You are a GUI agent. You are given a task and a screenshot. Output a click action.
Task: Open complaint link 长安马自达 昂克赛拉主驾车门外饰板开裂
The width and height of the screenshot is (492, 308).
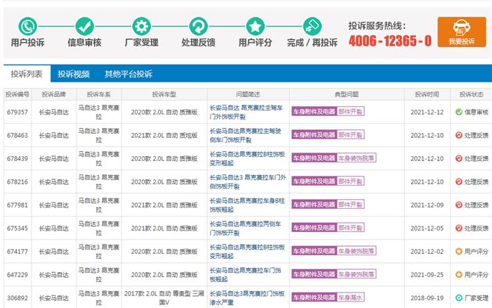(x=246, y=112)
